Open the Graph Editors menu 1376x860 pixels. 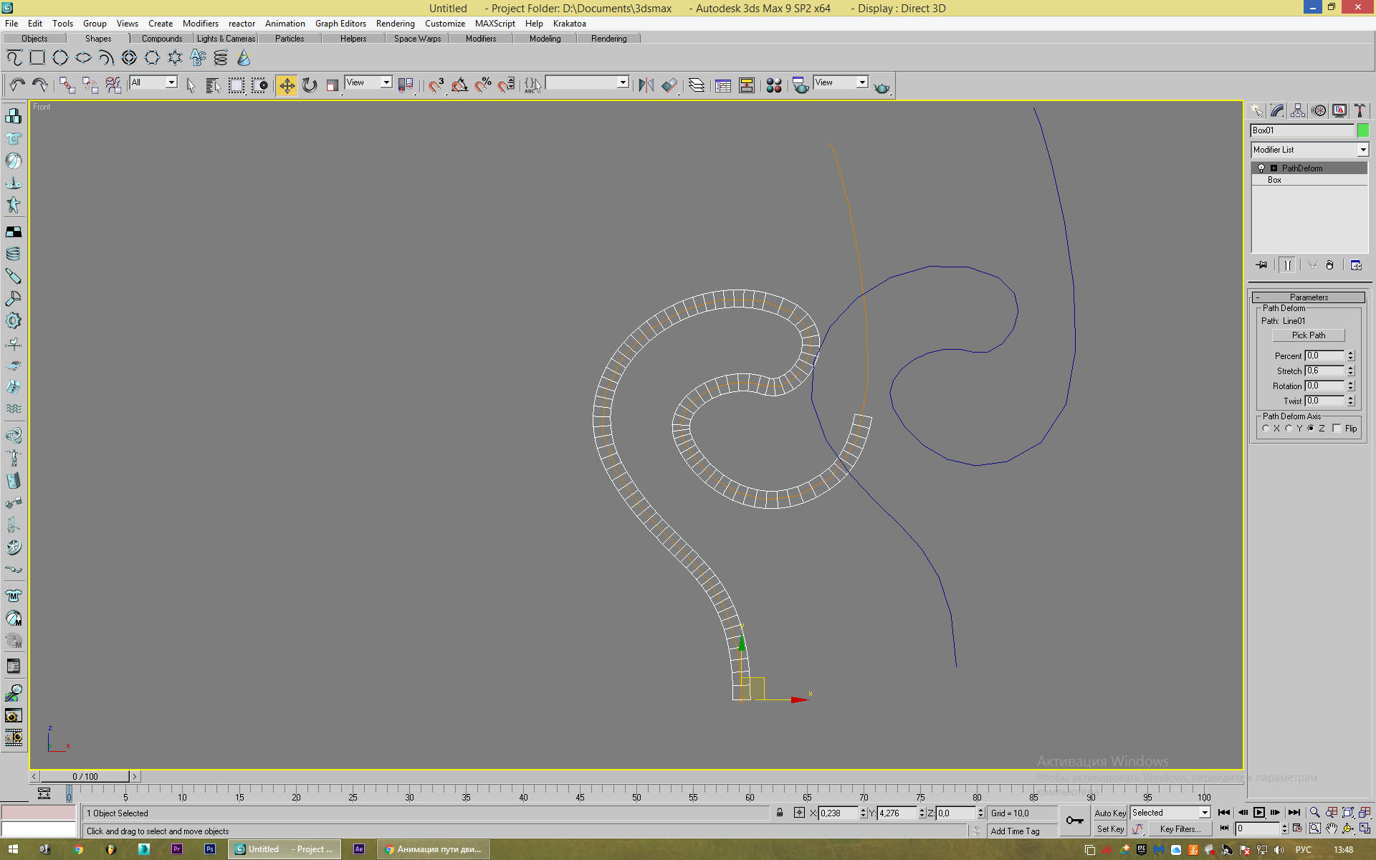point(340,24)
